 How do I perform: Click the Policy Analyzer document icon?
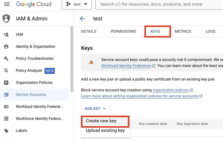tap(6, 70)
